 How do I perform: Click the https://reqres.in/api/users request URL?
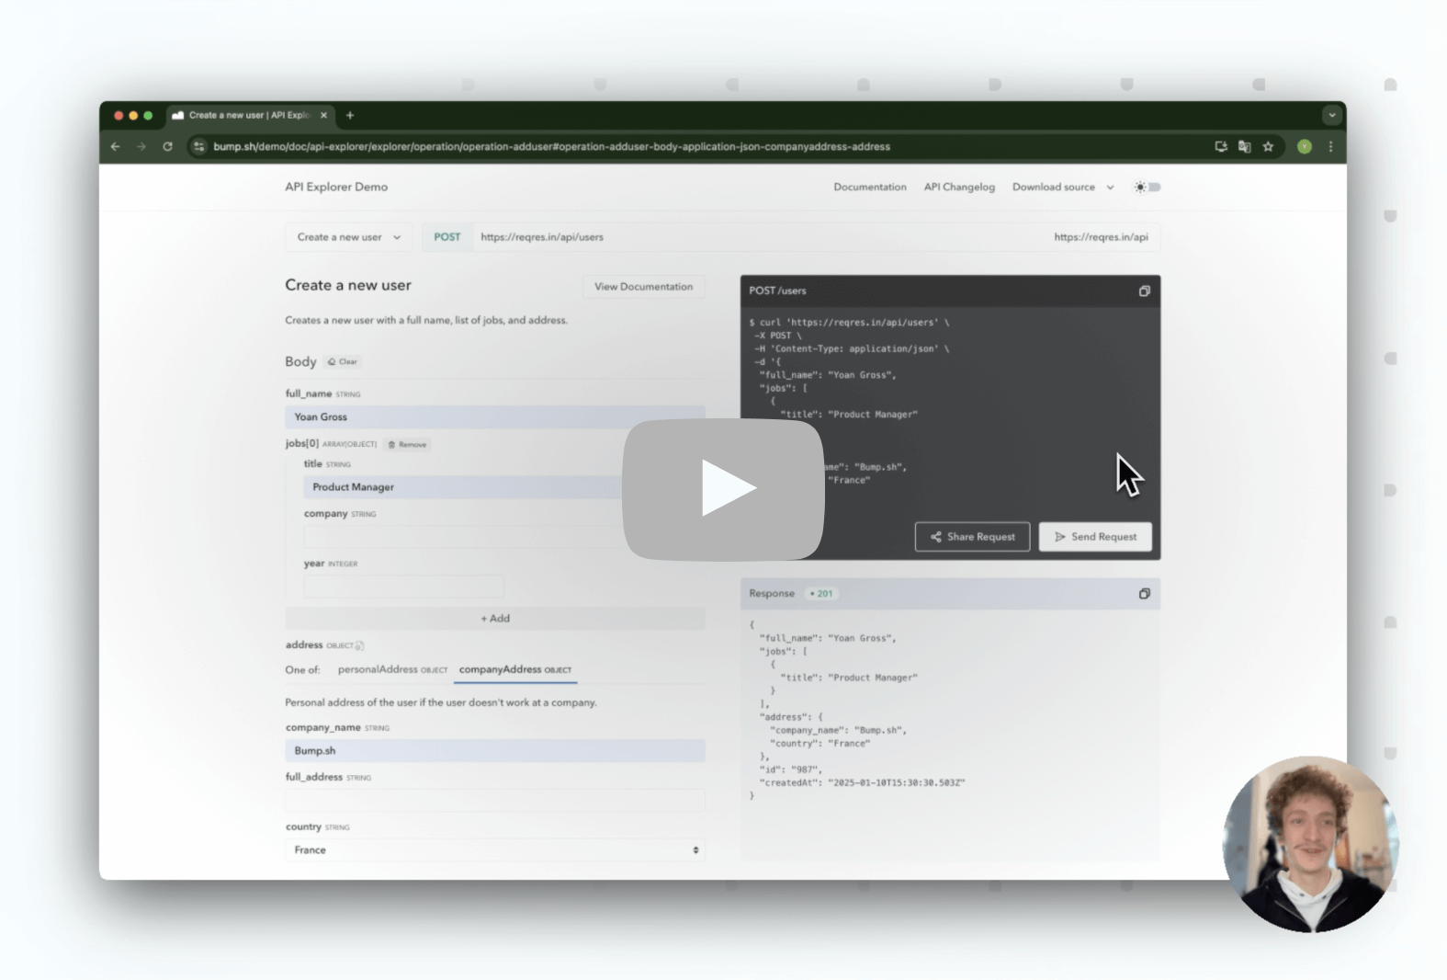(542, 237)
